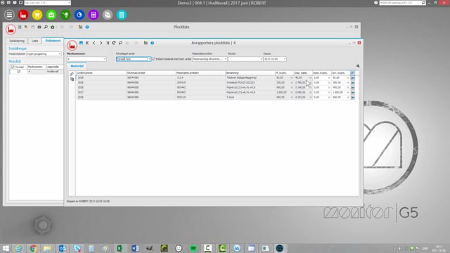450x253 pixels.
Task: Open the Person dropdown
Action: 261,59
